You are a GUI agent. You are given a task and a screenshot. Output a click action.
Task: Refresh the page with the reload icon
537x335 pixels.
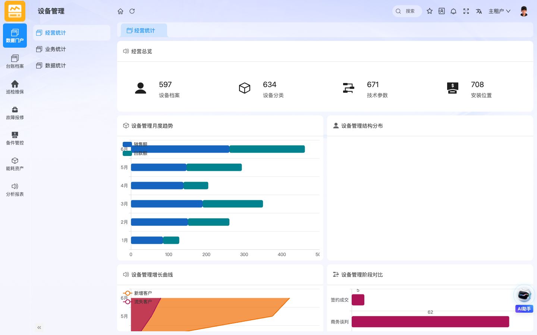[132, 11]
